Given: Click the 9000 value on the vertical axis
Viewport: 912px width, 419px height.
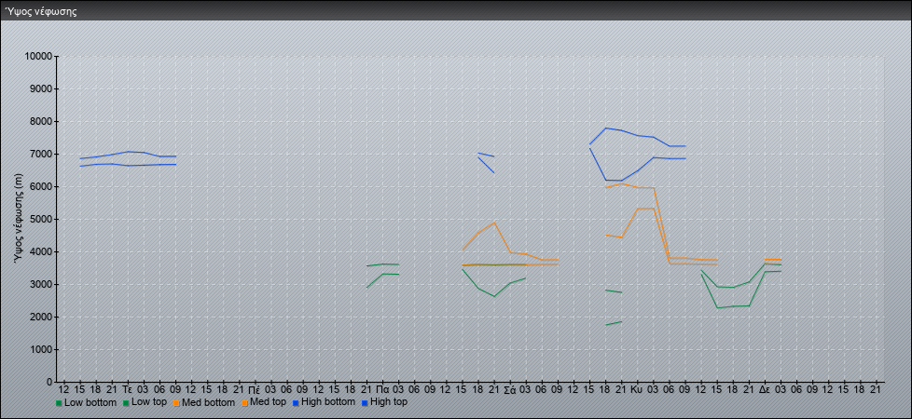Looking at the screenshot, I should [x=41, y=88].
